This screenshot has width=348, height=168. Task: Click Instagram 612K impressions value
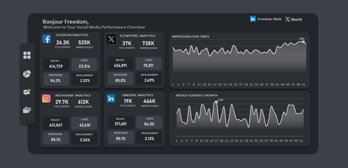[x=83, y=102]
